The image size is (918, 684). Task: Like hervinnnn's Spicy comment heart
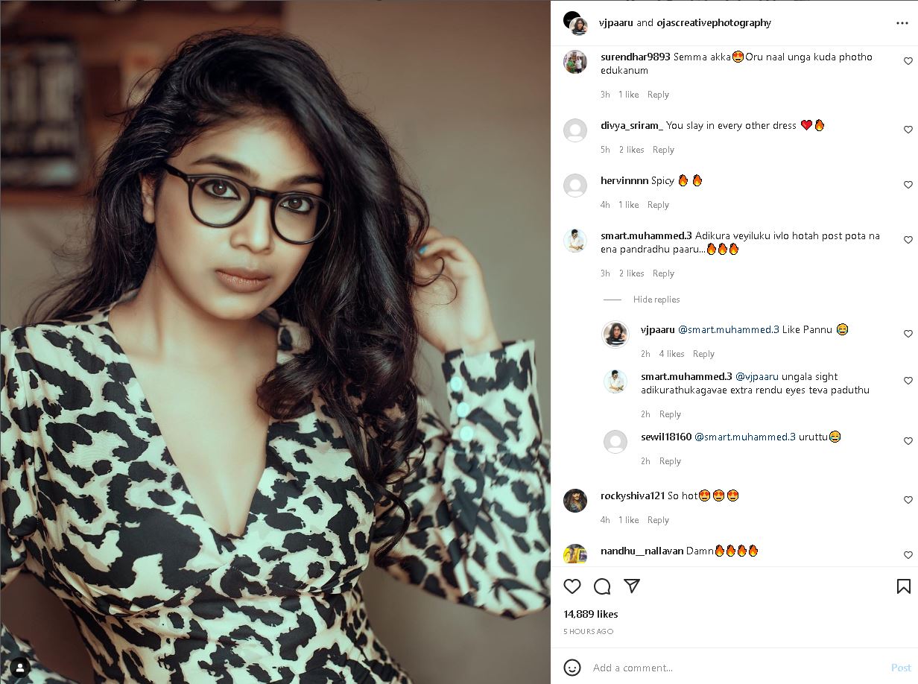[908, 185]
